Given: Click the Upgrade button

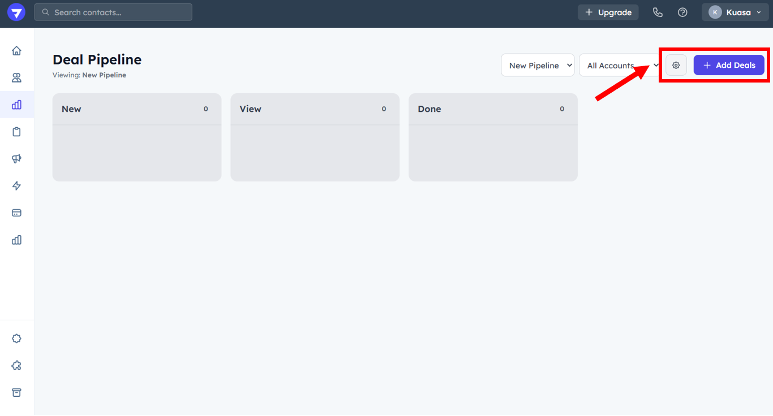Looking at the screenshot, I should coord(608,12).
